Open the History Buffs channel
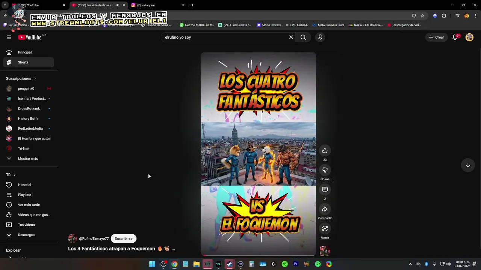Image resolution: width=481 pixels, height=270 pixels. tap(29, 118)
